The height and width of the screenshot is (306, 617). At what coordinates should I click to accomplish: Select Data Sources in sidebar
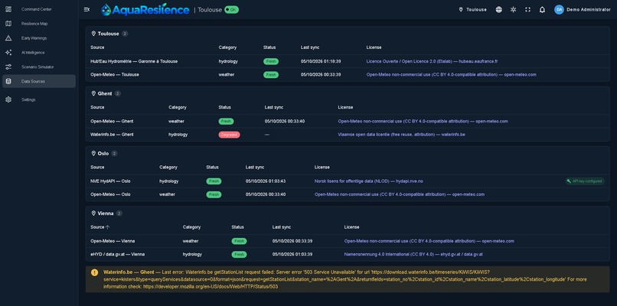[x=39, y=81]
